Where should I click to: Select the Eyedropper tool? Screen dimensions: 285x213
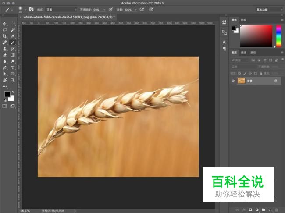point(13,36)
